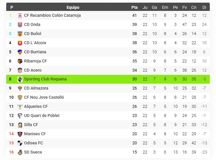Select the highlighted green row's points value 30
The width and height of the screenshot is (216, 160).
(x=134, y=79)
